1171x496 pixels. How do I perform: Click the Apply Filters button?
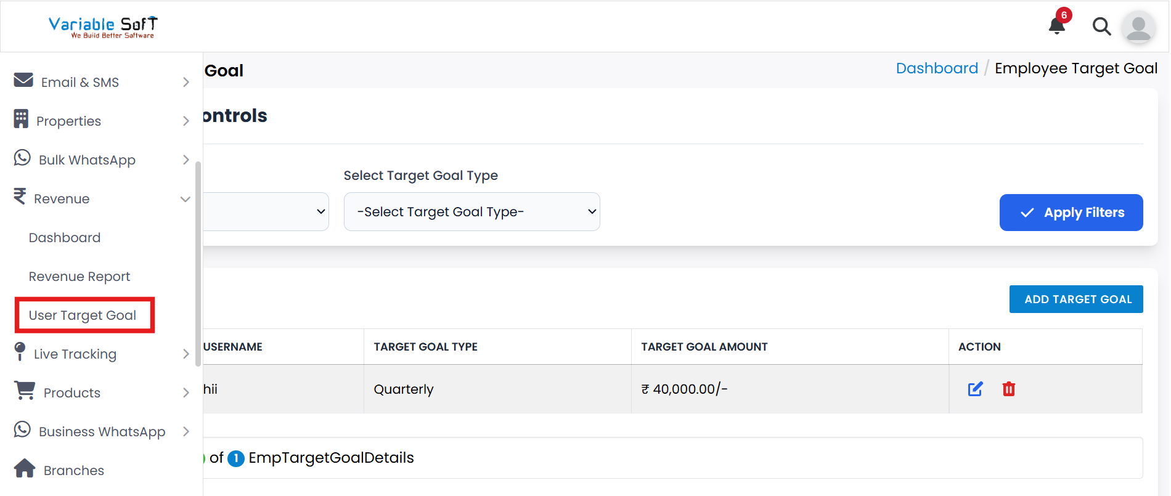pyautogui.click(x=1071, y=213)
